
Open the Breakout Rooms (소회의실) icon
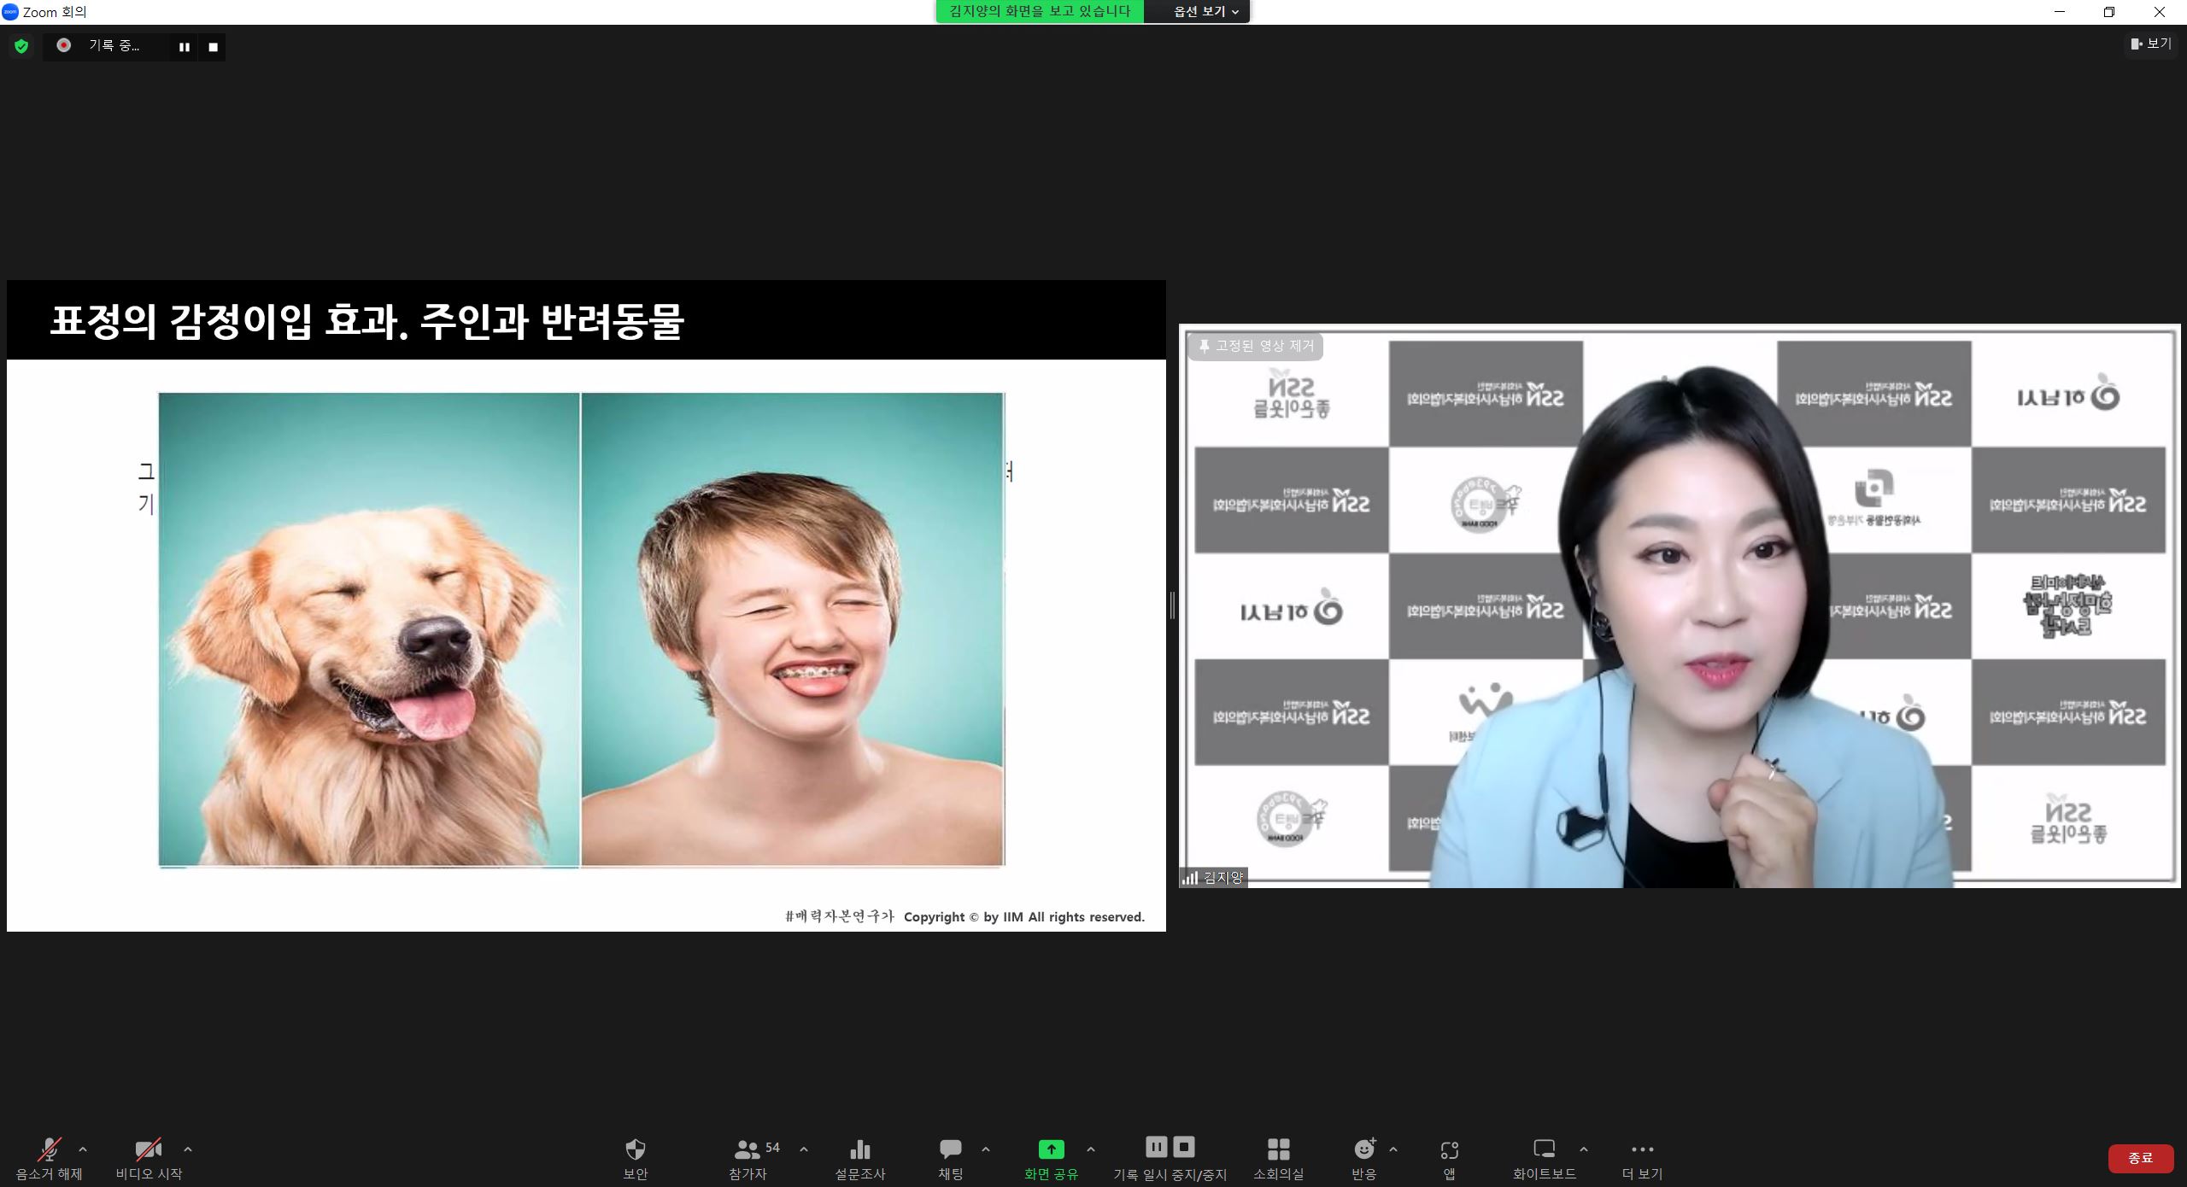1278,1149
